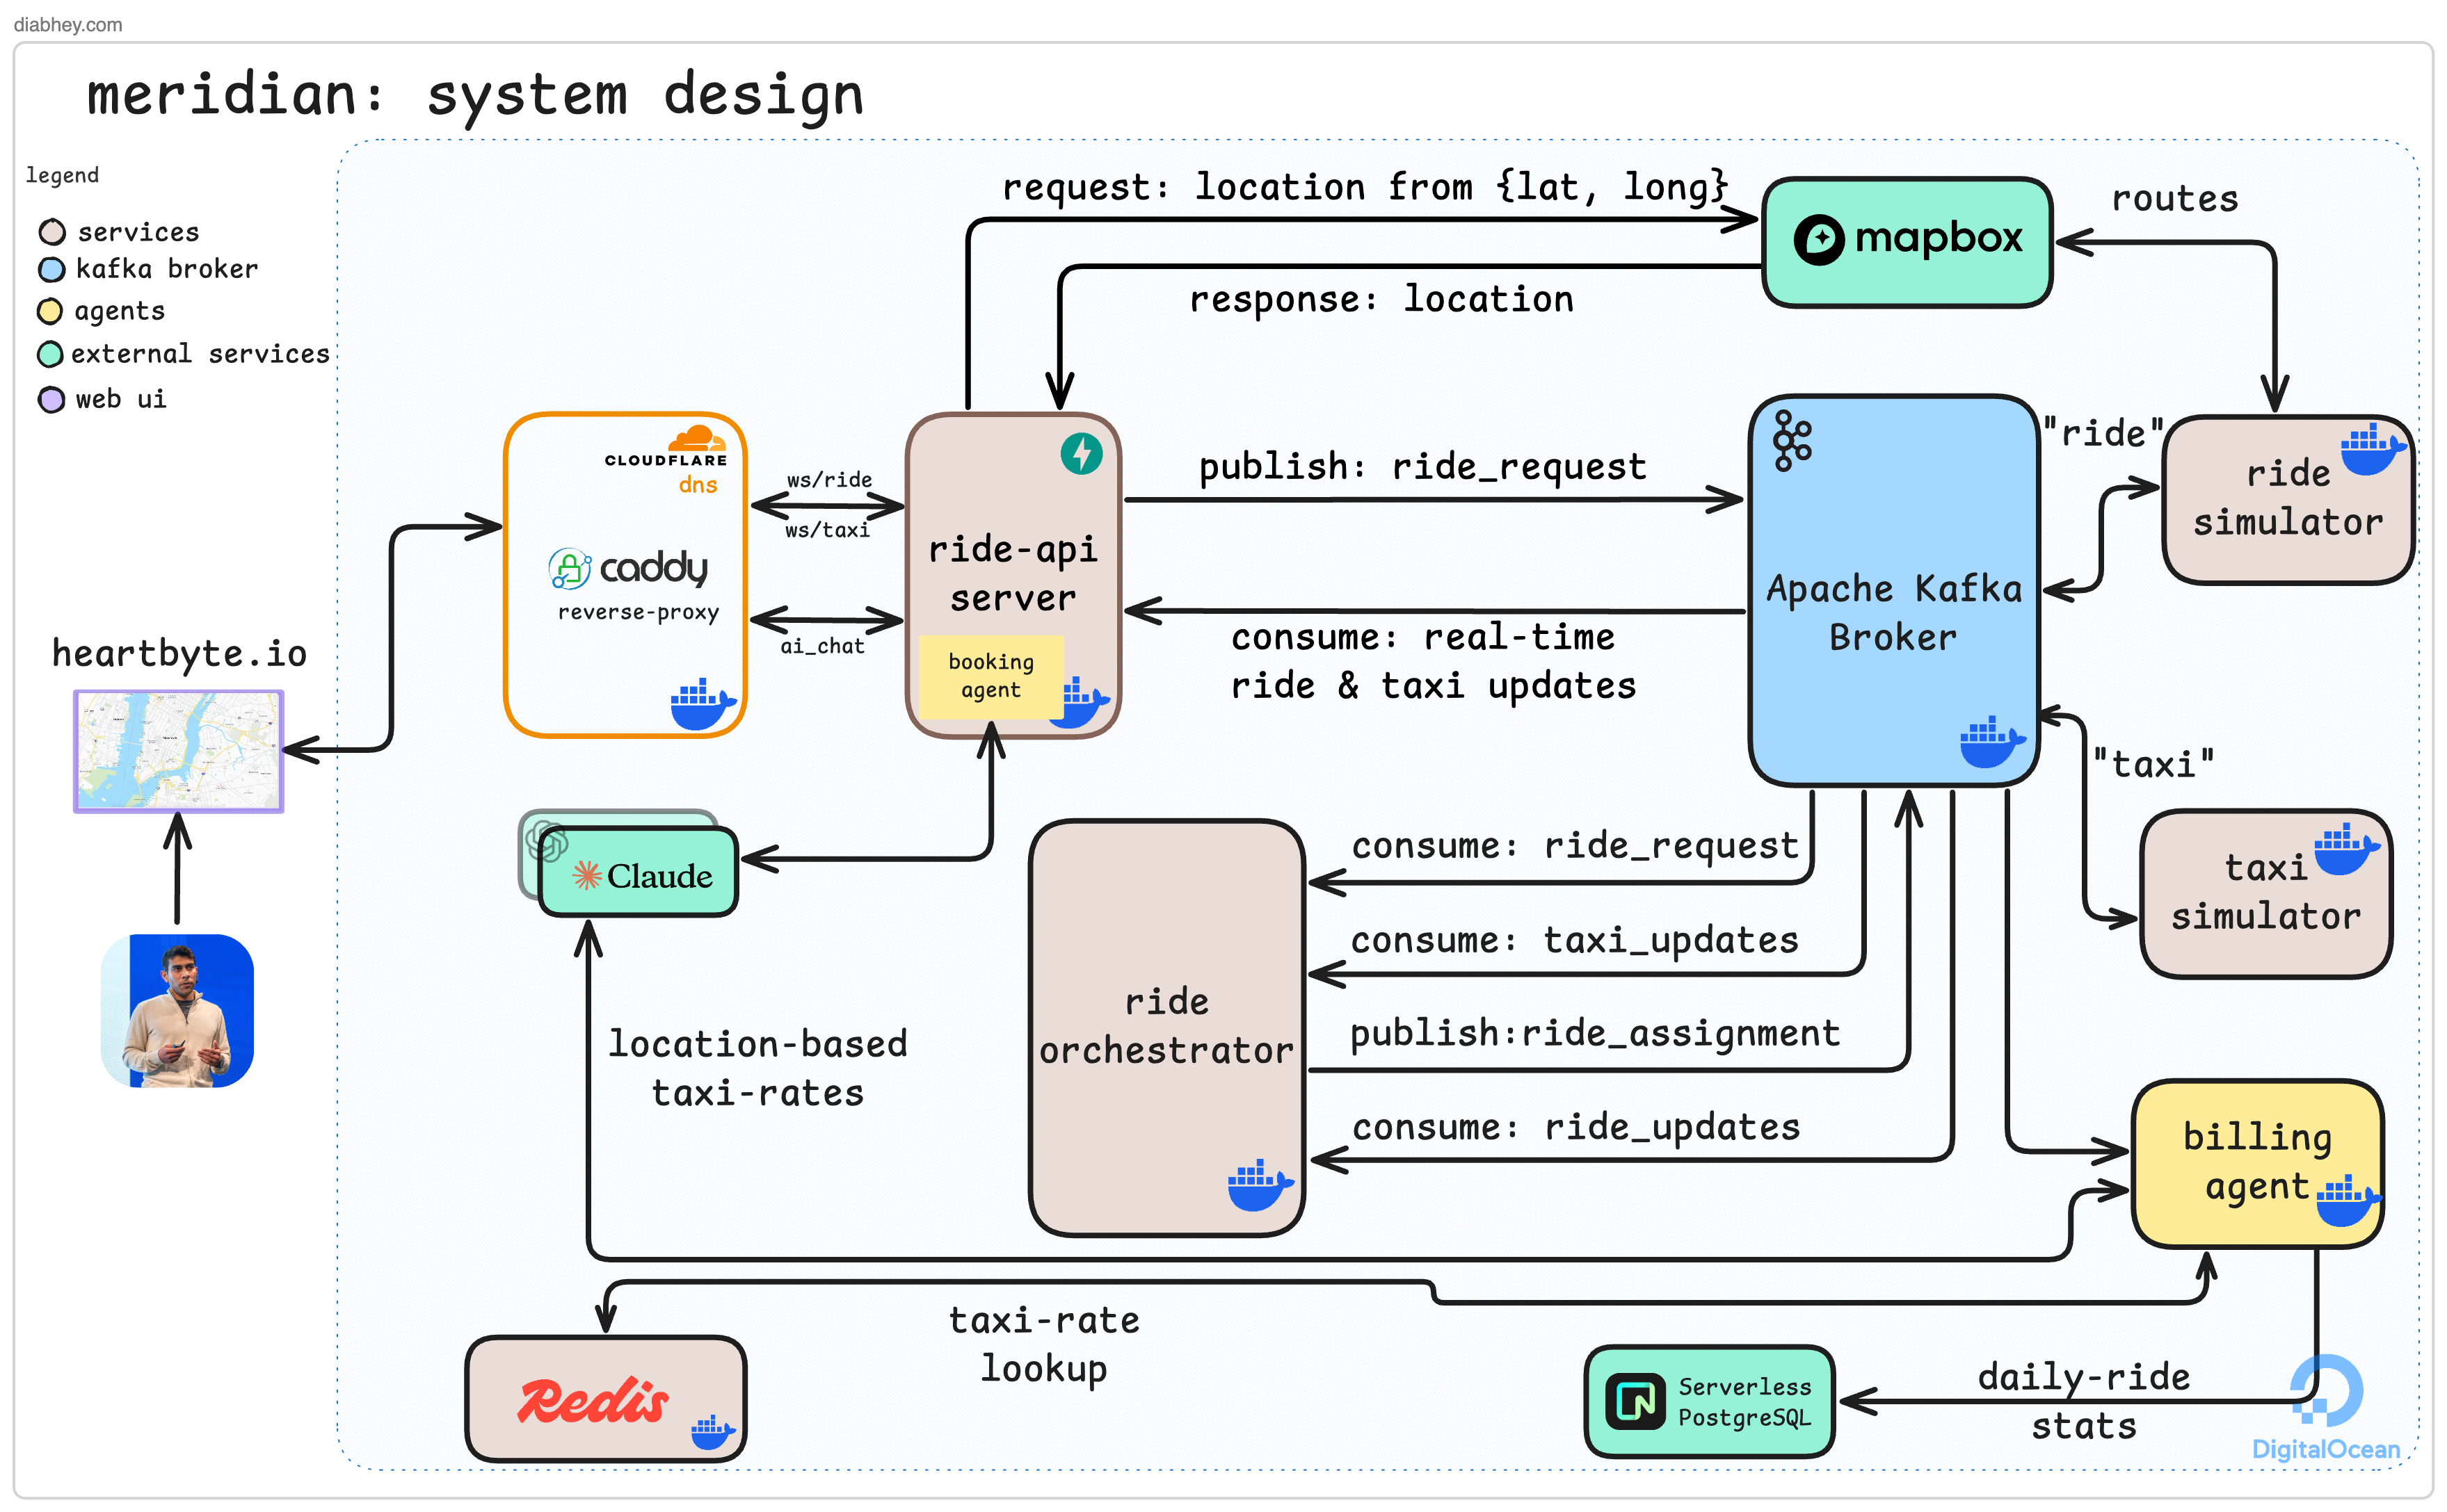Screen dimensions: 2447x1512
Task: Select the presenter photo near heartbyte.io
Action: pyautogui.click(x=178, y=1010)
